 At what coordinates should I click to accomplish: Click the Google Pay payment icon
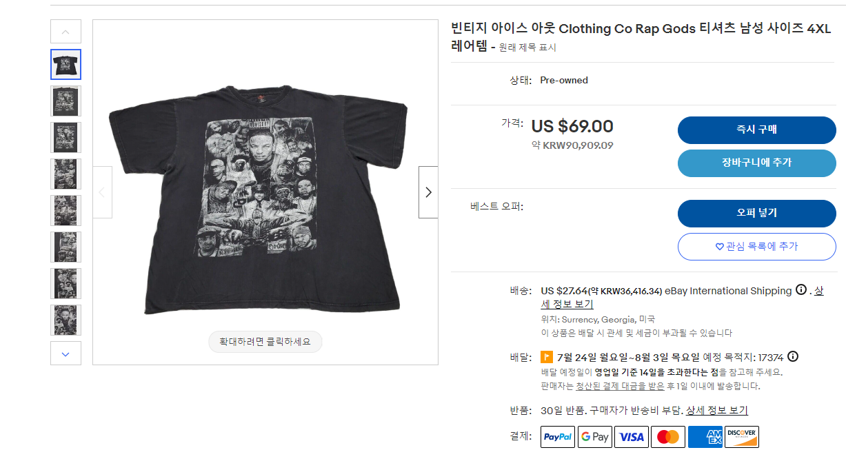tap(594, 437)
